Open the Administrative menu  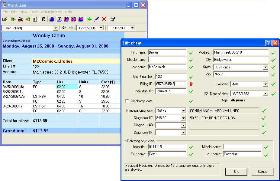(51, 12)
